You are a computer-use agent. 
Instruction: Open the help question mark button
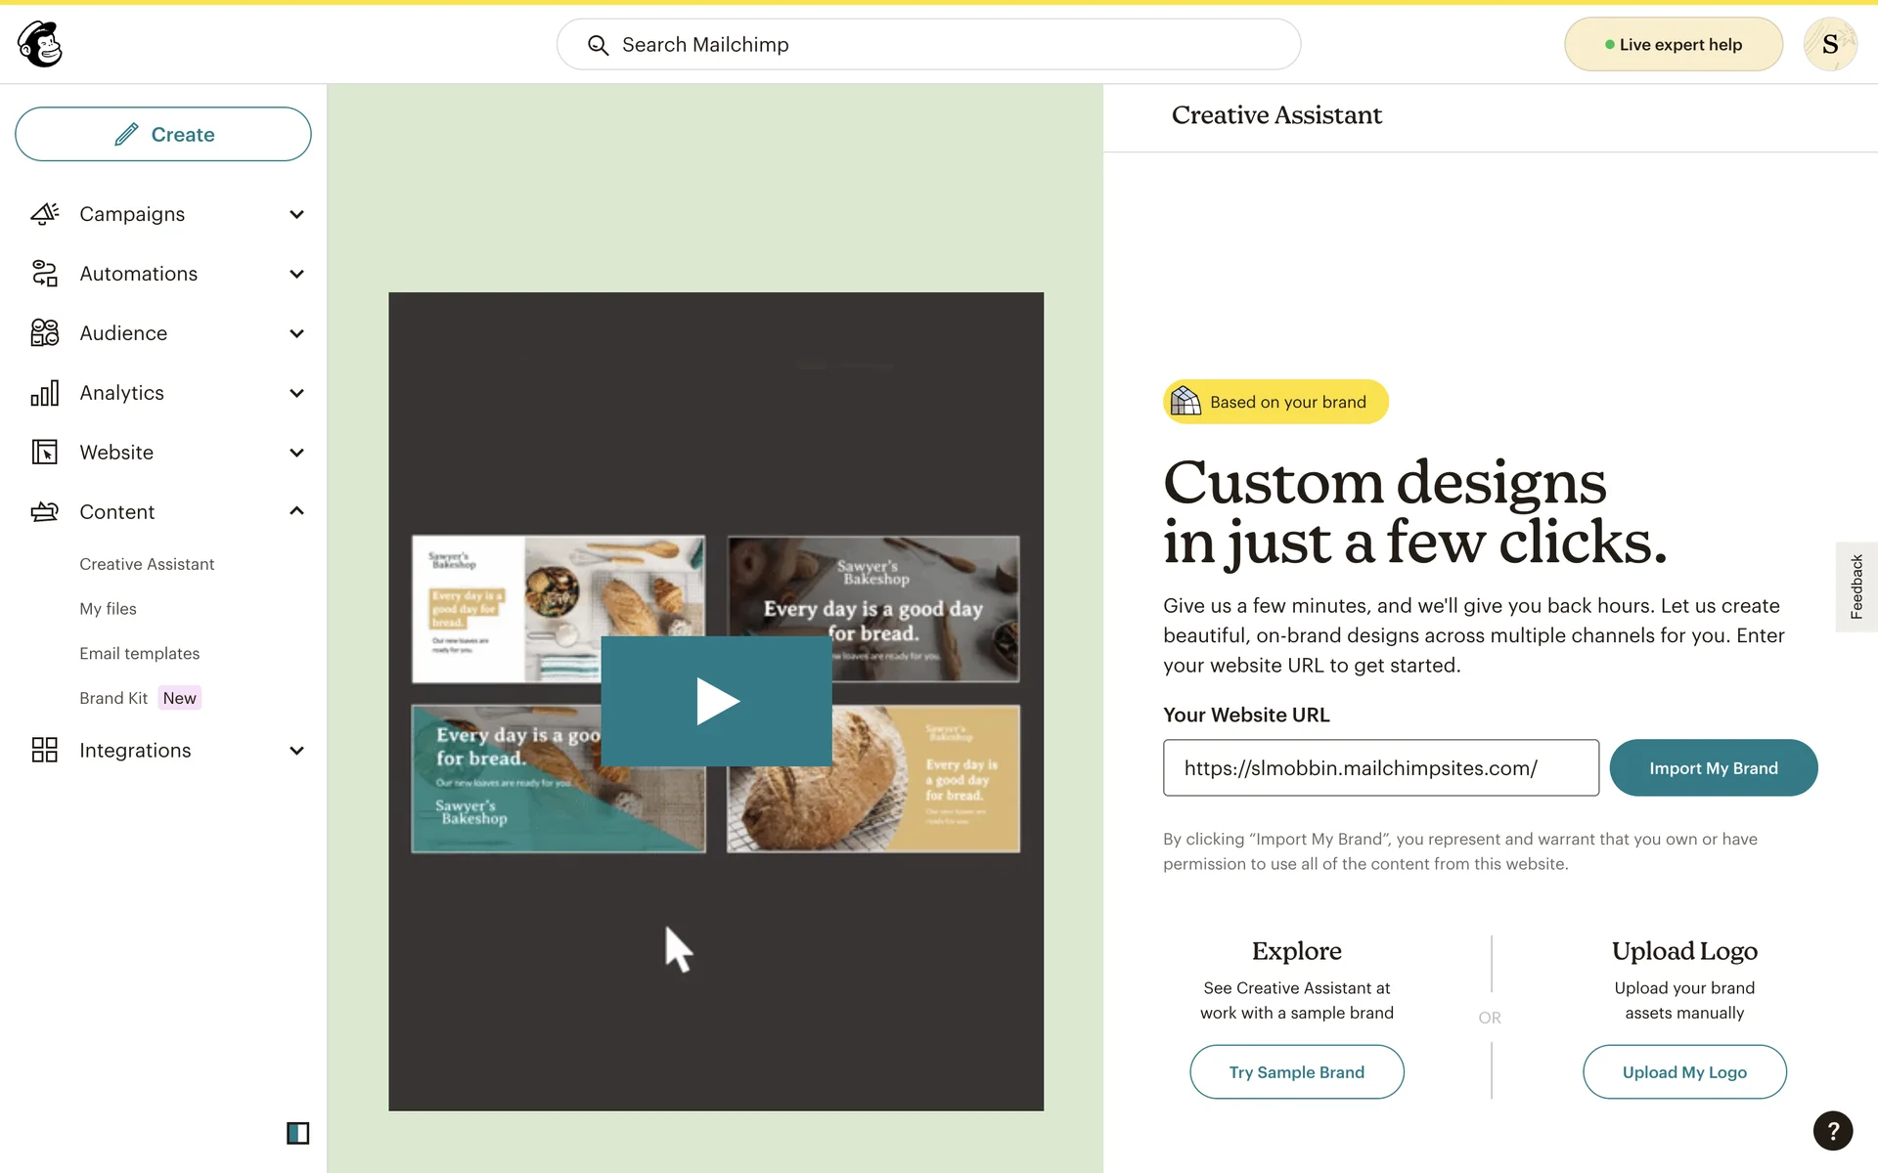1832,1131
